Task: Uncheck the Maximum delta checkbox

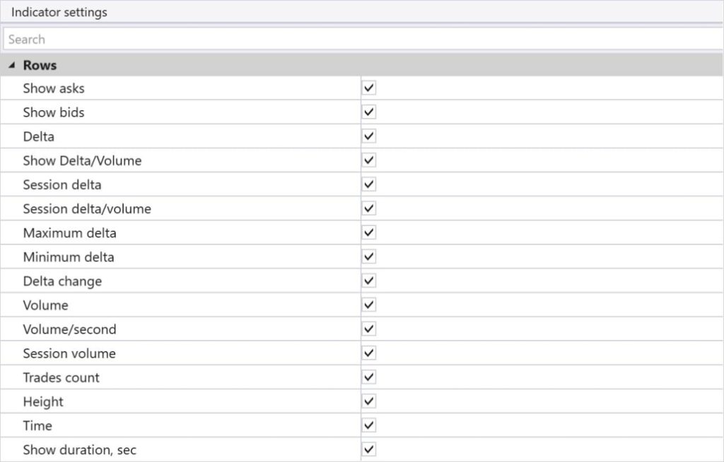Action: 369,232
